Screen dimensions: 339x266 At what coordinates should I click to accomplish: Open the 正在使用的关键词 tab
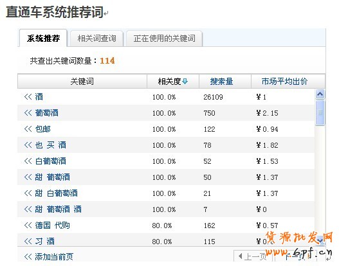point(164,39)
